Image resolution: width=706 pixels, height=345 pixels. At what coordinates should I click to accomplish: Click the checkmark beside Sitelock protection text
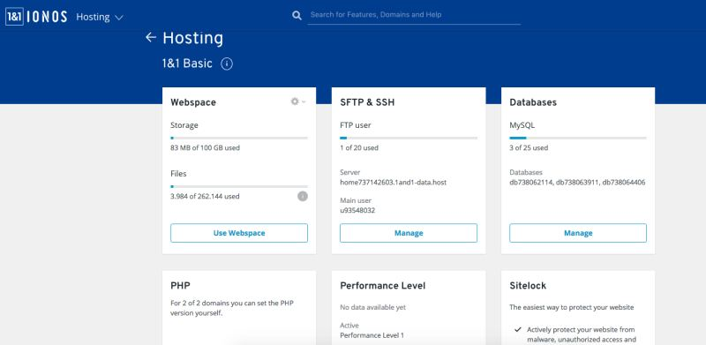(518, 329)
